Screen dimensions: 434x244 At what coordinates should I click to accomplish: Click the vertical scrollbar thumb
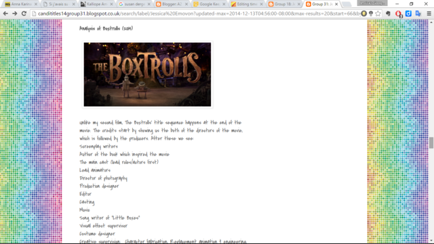(431, 143)
